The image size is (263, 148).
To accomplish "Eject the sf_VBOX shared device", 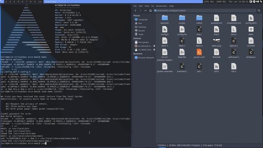I will [x=154, y=50].
